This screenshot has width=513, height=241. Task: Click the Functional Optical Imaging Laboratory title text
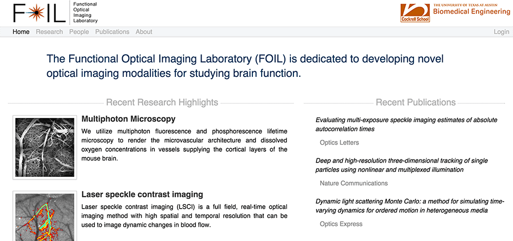click(x=85, y=12)
